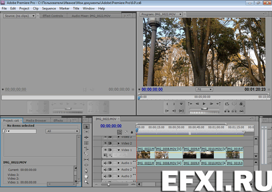Click Program monitor blue timecode 00:00:00:00

point(152,89)
